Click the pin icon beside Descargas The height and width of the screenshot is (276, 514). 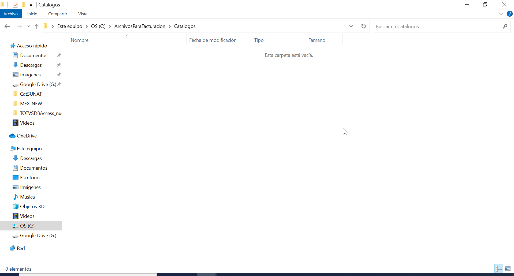[x=59, y=65]
